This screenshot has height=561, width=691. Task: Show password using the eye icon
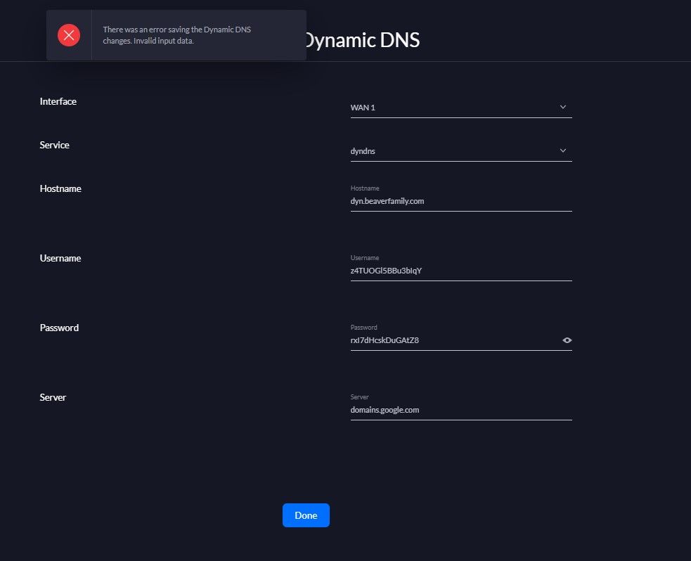click(567, 340)
